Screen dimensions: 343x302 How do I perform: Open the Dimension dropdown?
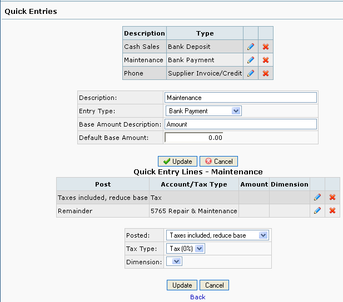click(x=174, y=261)
